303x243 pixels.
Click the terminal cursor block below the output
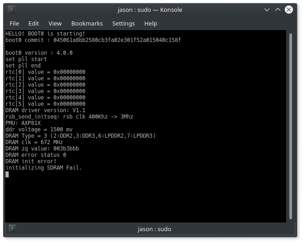point(7,174)
